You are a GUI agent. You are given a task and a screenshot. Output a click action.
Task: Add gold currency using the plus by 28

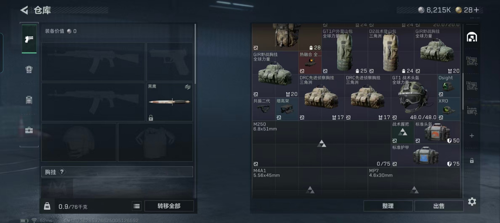477,10
